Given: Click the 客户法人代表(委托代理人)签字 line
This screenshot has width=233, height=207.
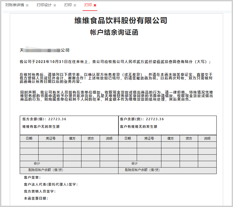Looking at the screenshot, I should (51, 184).
